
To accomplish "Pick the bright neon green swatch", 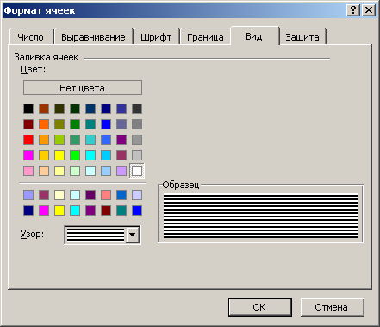I will 75,155.
